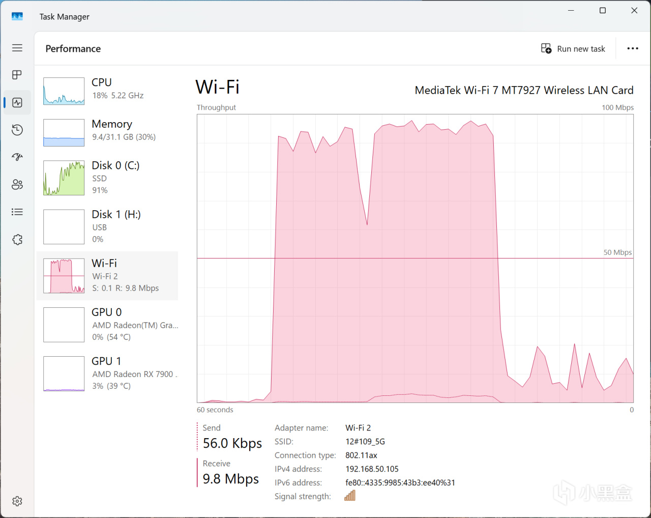Open the navigation hamburger menu
This screenshot has height=518, width=651.
coord(17,48)
